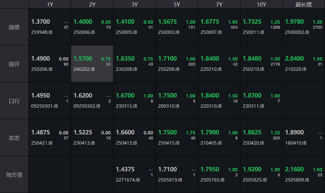Click the 10Y maturity column header

[x=261, y=4]
